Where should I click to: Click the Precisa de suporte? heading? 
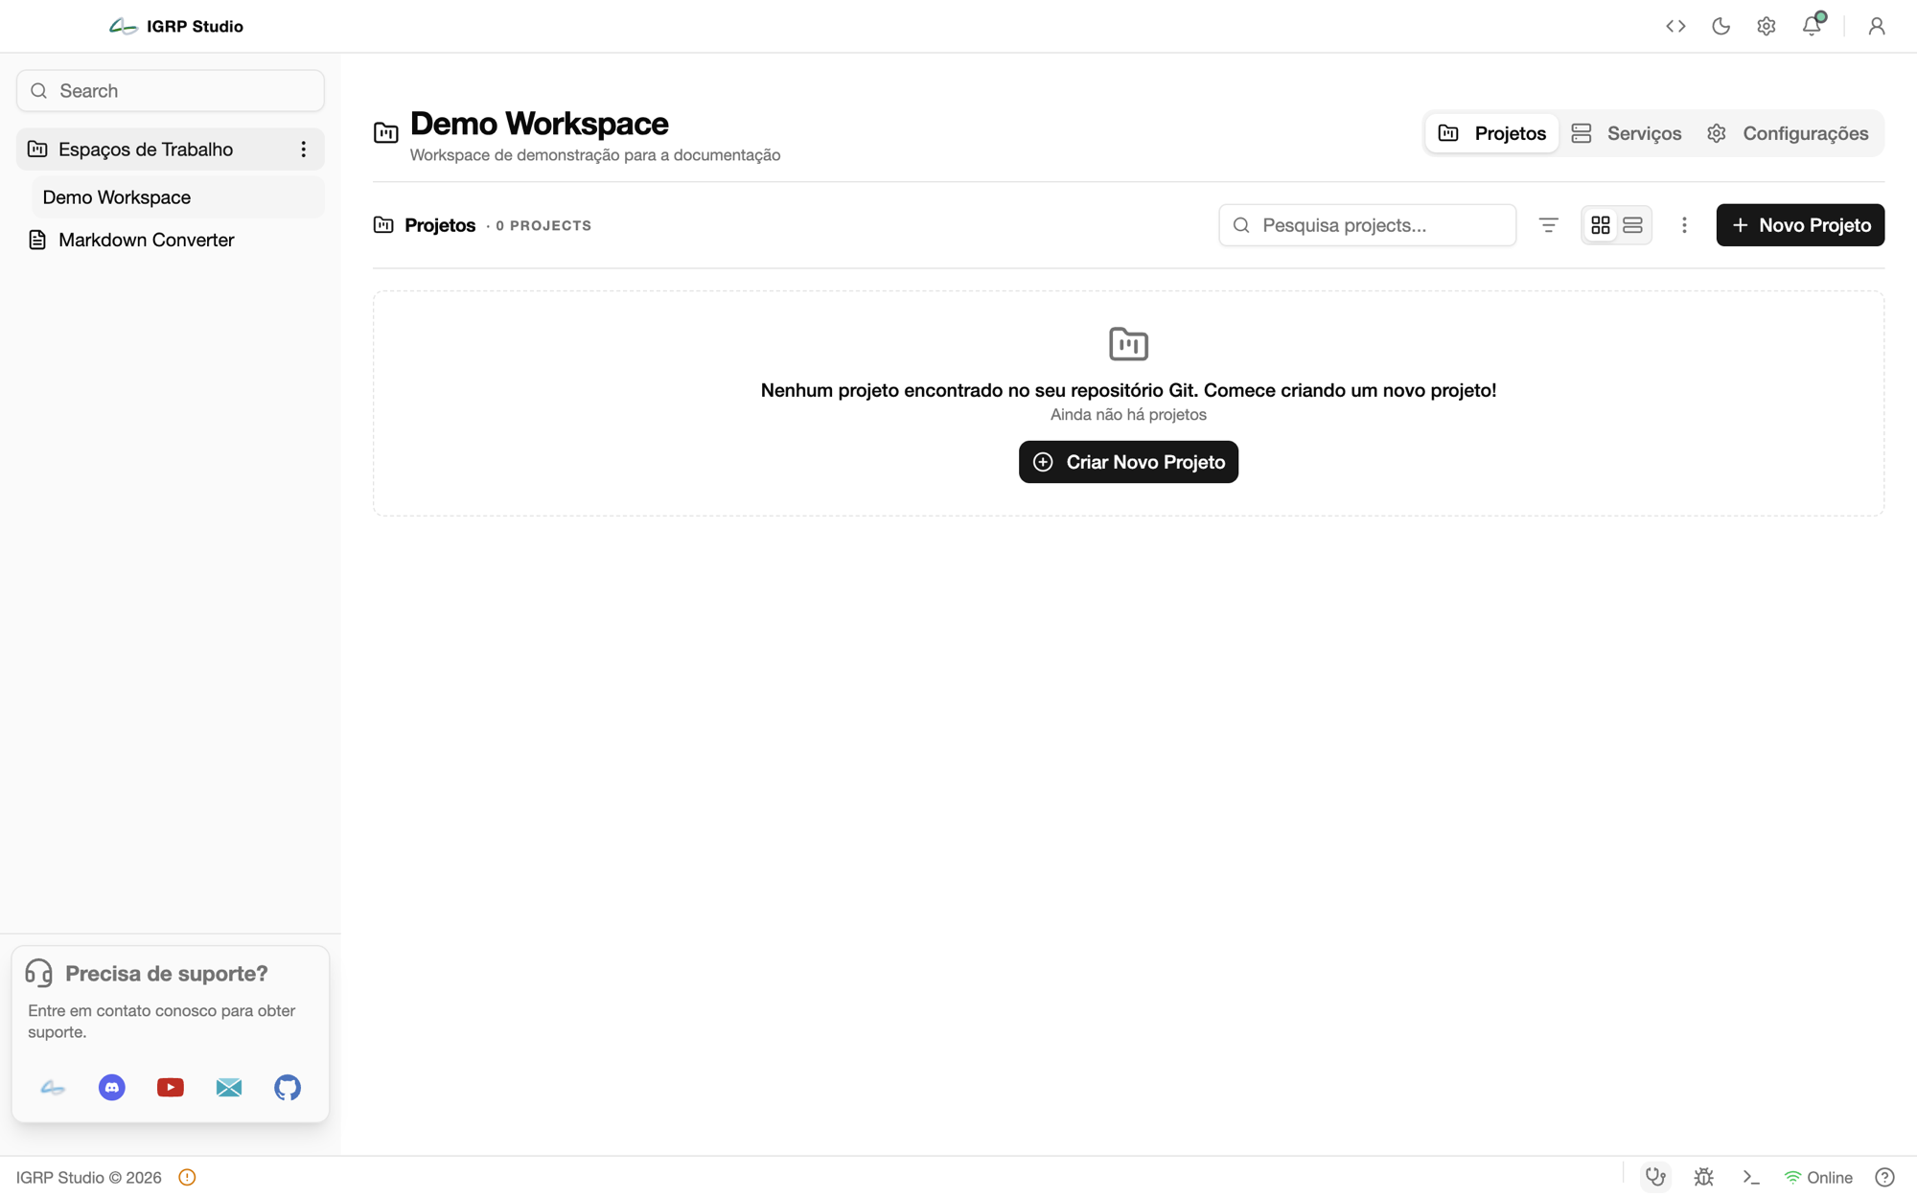click(167, 974)
